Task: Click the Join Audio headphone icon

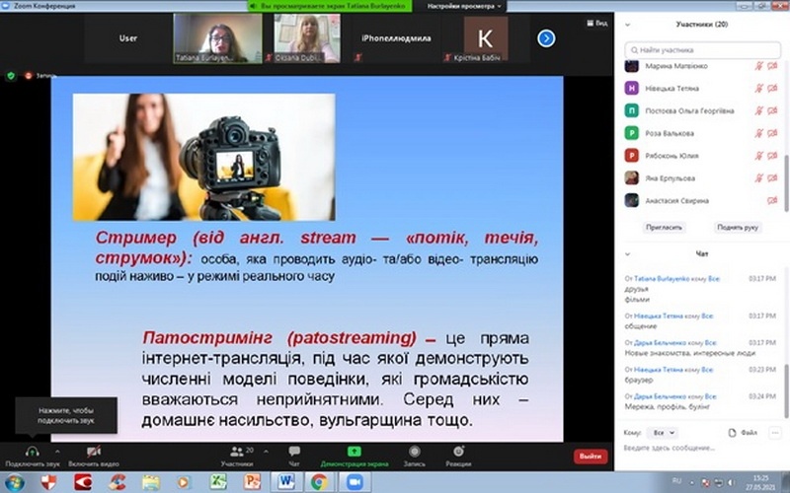Action: [x=33, y=451]
